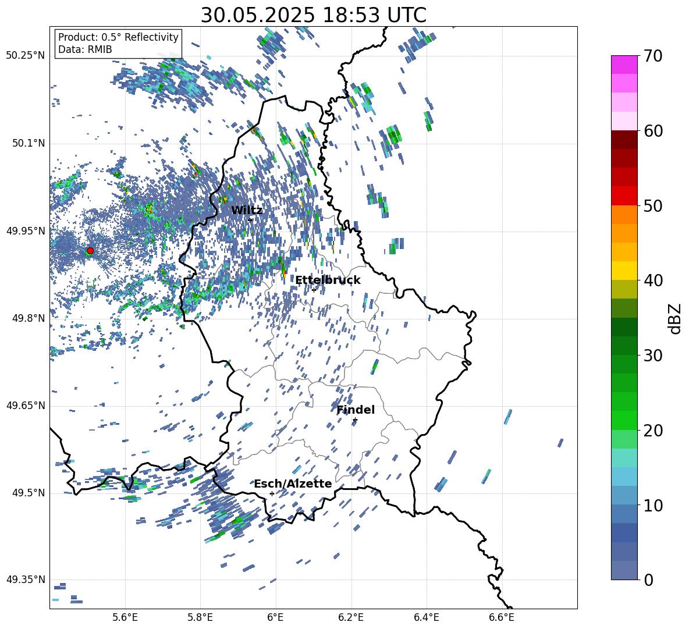Click the Esch/Alzette location cross marker
Screen dimensions: 689x629
pos(272,493)
